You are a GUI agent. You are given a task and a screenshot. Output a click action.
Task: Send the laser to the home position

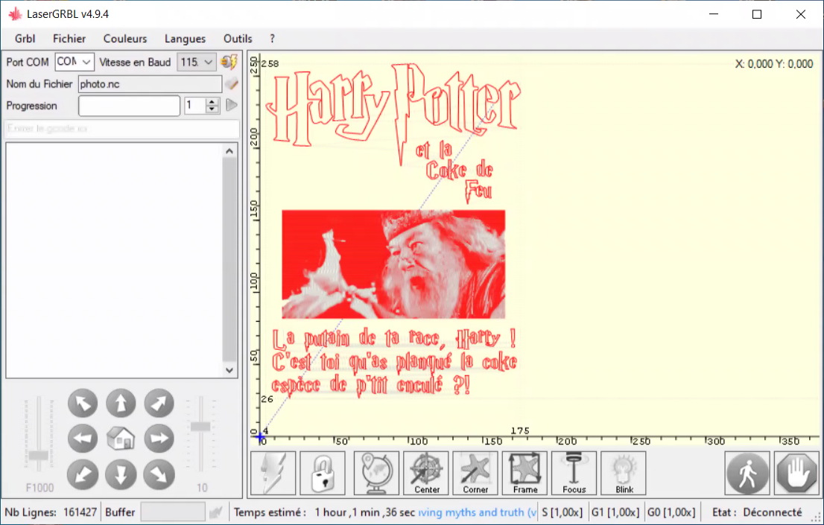tap(121, 439)
